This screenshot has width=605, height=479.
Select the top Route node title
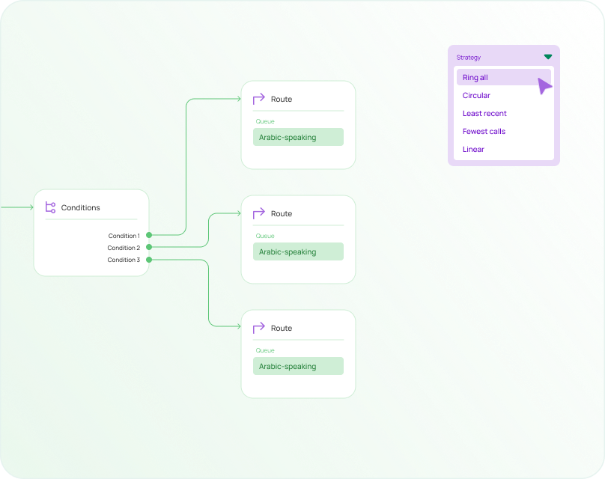pyautogui.click(x=282, y=100)
